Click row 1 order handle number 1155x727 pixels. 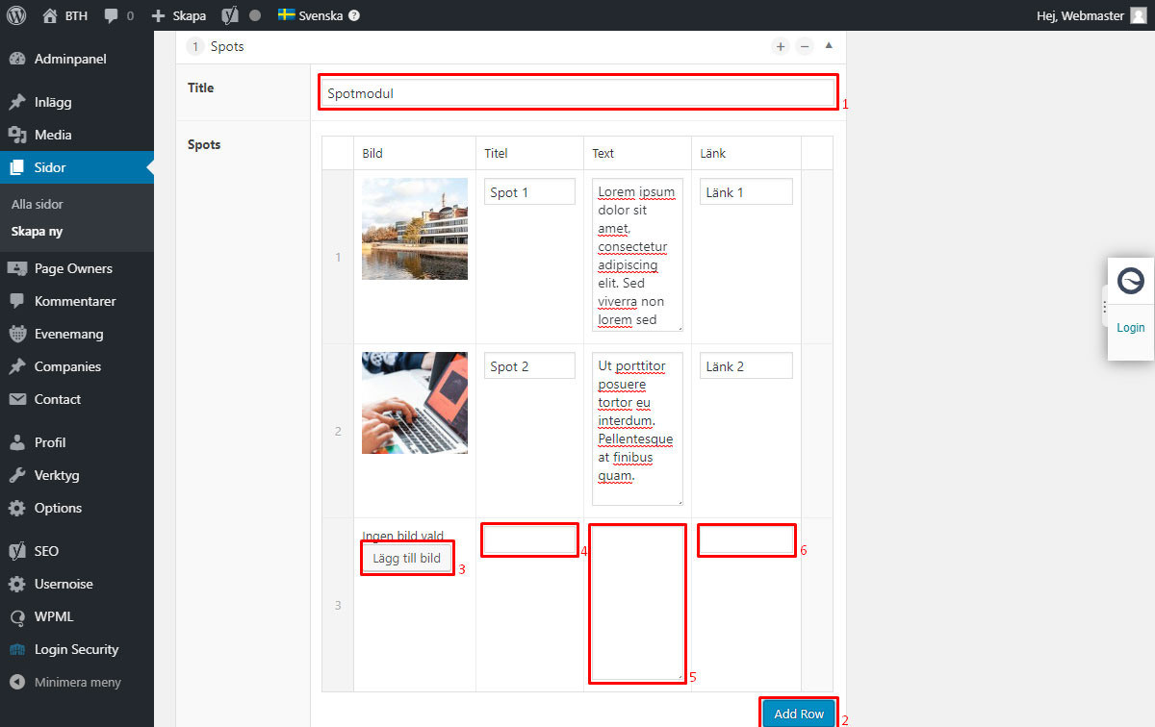(x=338, y=257)
